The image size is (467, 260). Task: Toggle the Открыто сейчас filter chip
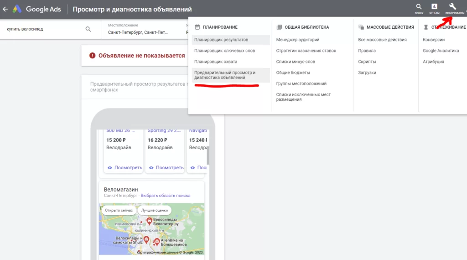tap(118, 210)
